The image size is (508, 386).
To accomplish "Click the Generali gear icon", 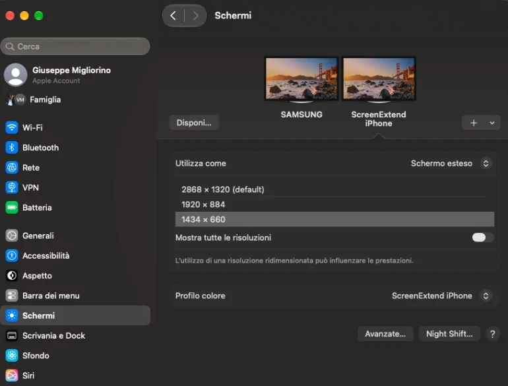I will 12,236.
